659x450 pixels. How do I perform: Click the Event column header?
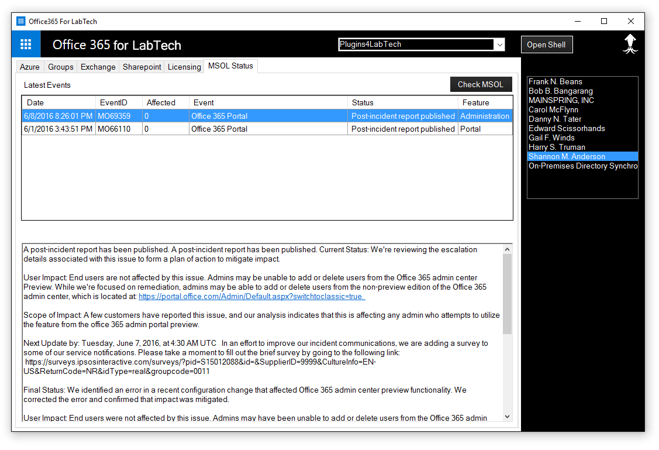click(x=268, y=102)
